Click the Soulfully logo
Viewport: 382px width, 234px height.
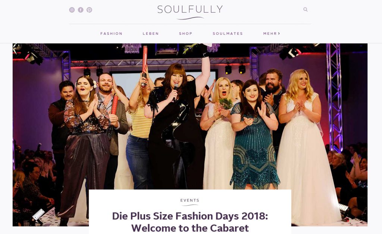(190, 12)
